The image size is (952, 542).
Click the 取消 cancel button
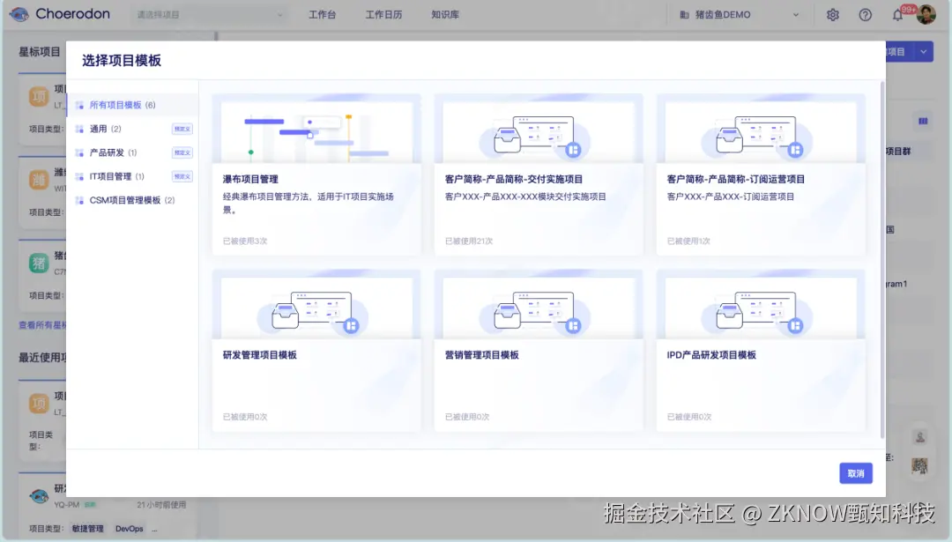tap(854, 473)
